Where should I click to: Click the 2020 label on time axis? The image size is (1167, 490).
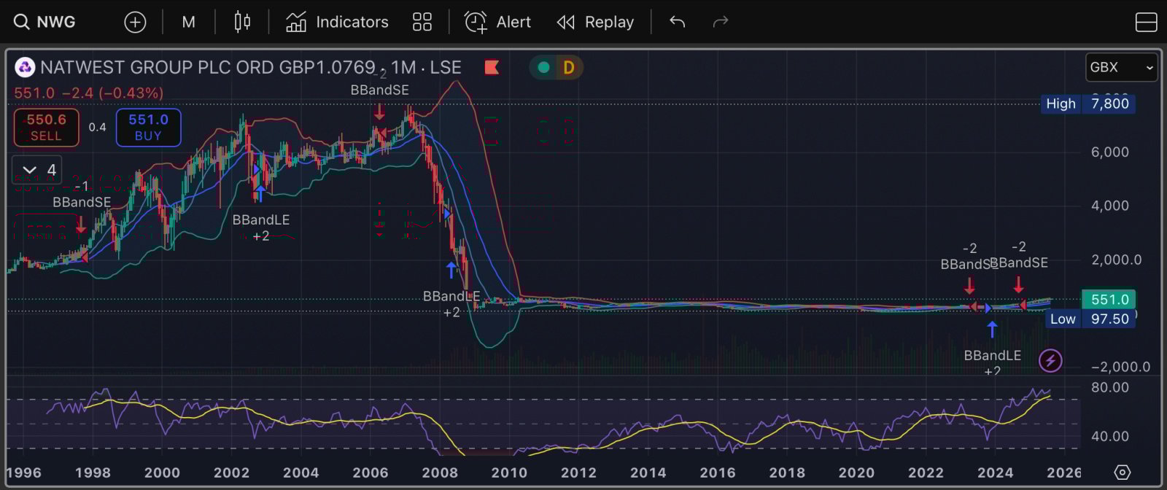(x=856, y=472)
